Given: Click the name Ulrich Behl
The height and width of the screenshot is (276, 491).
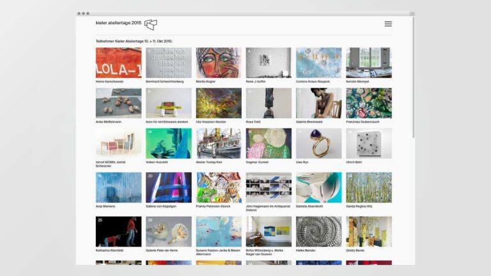Looking at the screenshot, I should pyautogui.click(x=354, y=162).
